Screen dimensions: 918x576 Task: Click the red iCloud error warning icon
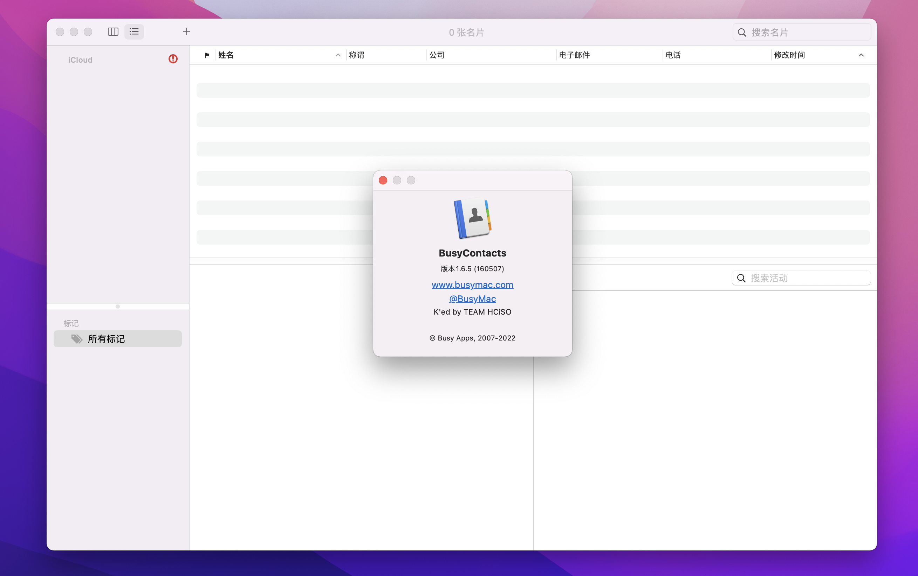(x=173, y=59)
